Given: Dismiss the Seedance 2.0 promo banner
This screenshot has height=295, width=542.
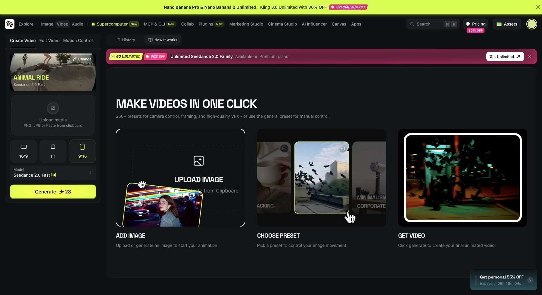Looking at the screenshot, I should [x=530, y=56].
